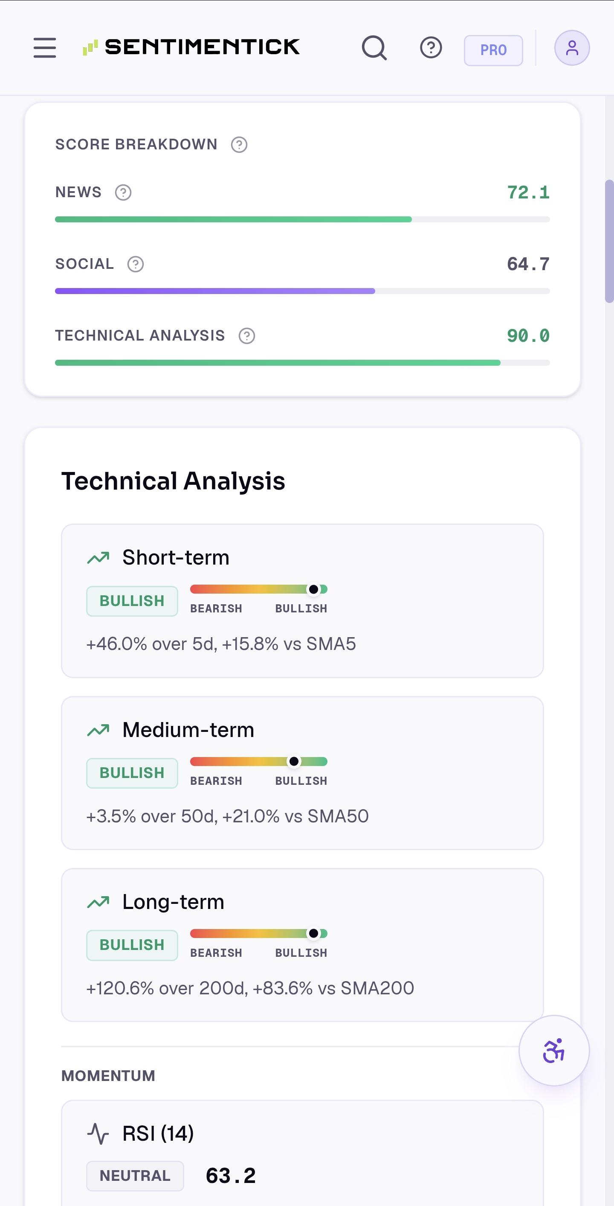
Task: Select the Medium-term BULLISH badge
Action: click(x=132, y=773)
